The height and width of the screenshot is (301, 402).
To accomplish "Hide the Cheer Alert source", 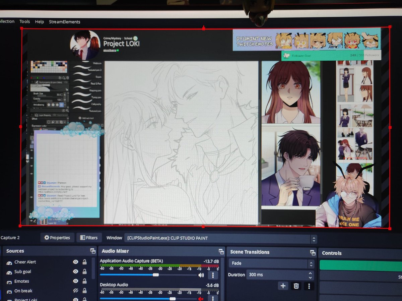I will click(x=76, y=262).
